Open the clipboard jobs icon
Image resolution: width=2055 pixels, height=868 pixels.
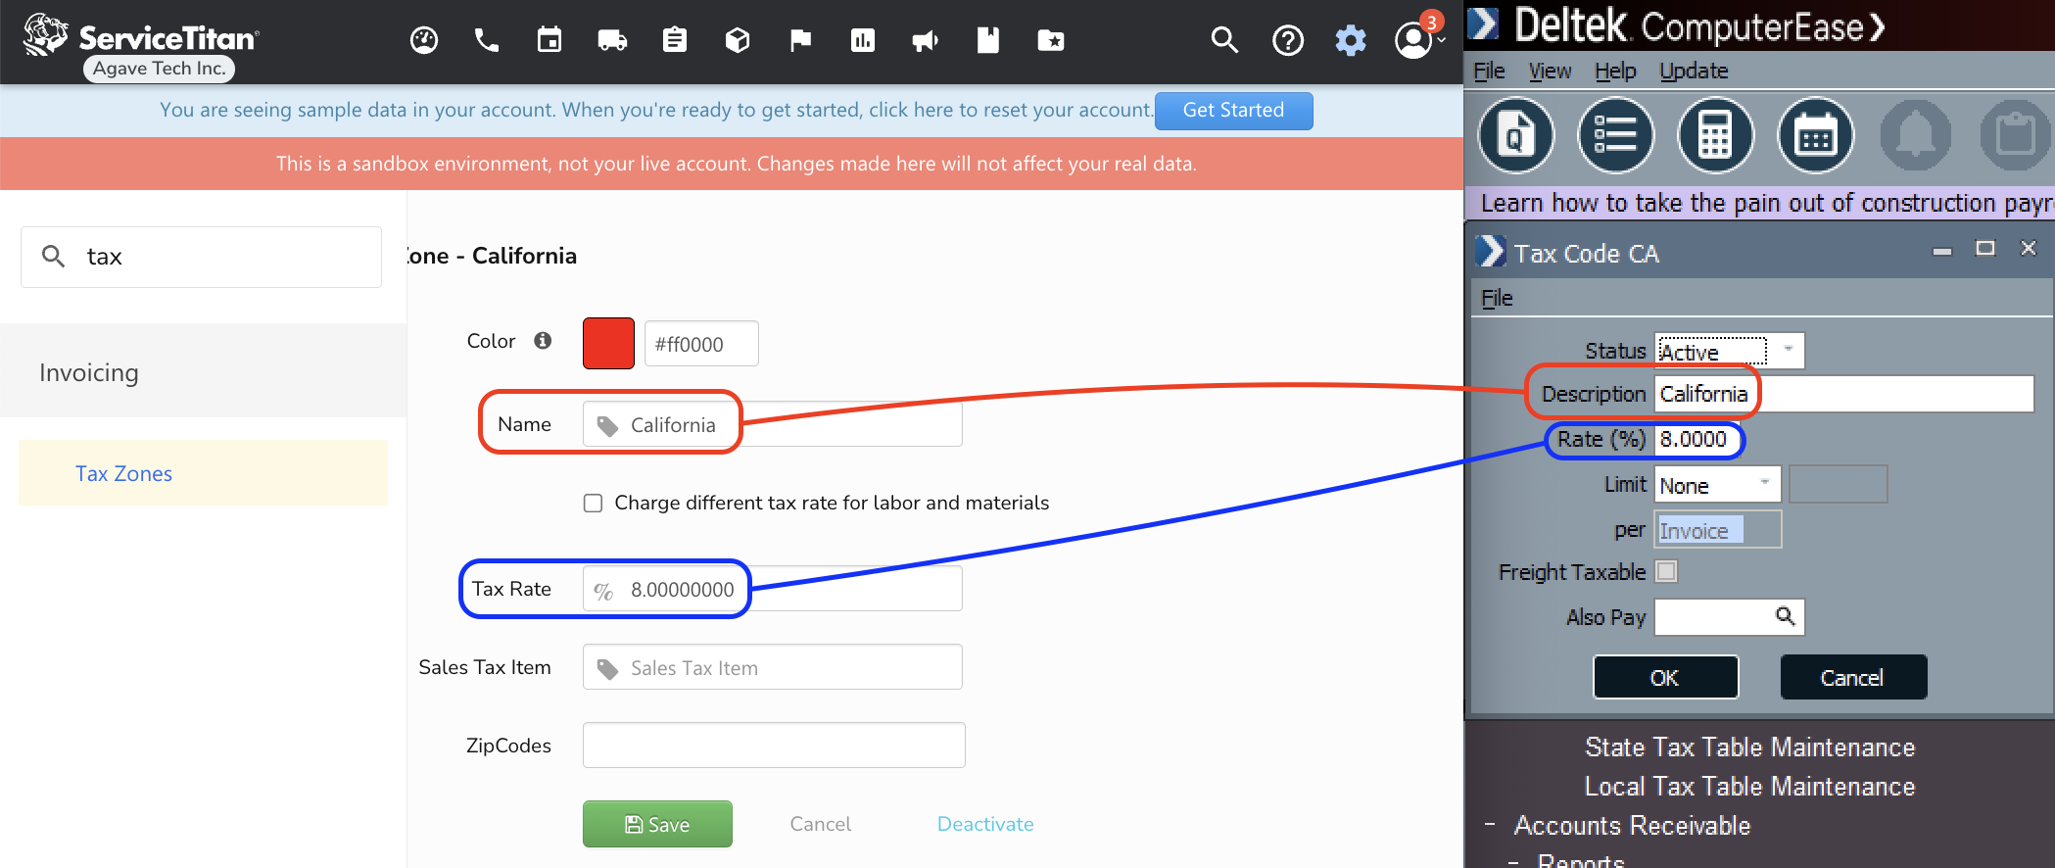click(x=675, y=40)
